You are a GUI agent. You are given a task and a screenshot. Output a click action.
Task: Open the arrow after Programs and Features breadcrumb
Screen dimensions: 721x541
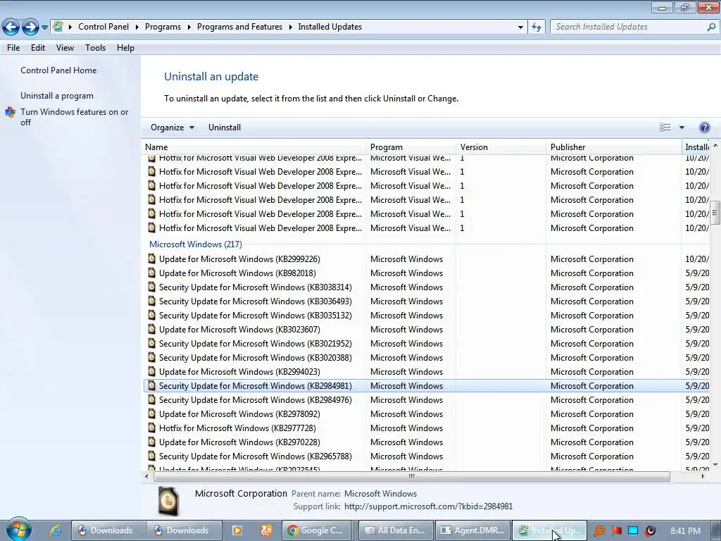point(290,27)
